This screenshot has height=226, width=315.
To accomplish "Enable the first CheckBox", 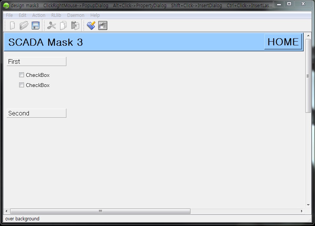I will 21,75.
